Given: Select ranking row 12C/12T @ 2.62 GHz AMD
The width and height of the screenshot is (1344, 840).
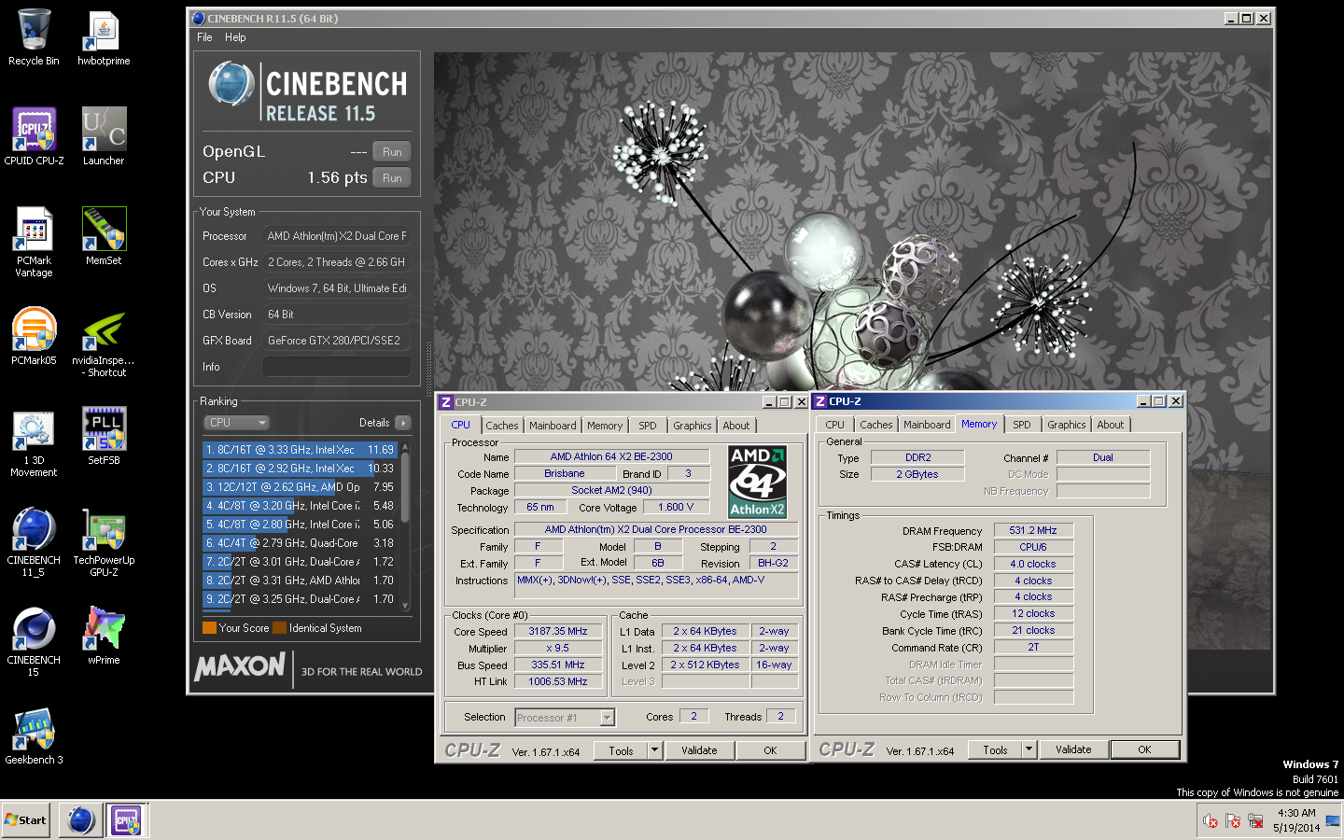Looking at the screenshot, I should coord(301,487).
